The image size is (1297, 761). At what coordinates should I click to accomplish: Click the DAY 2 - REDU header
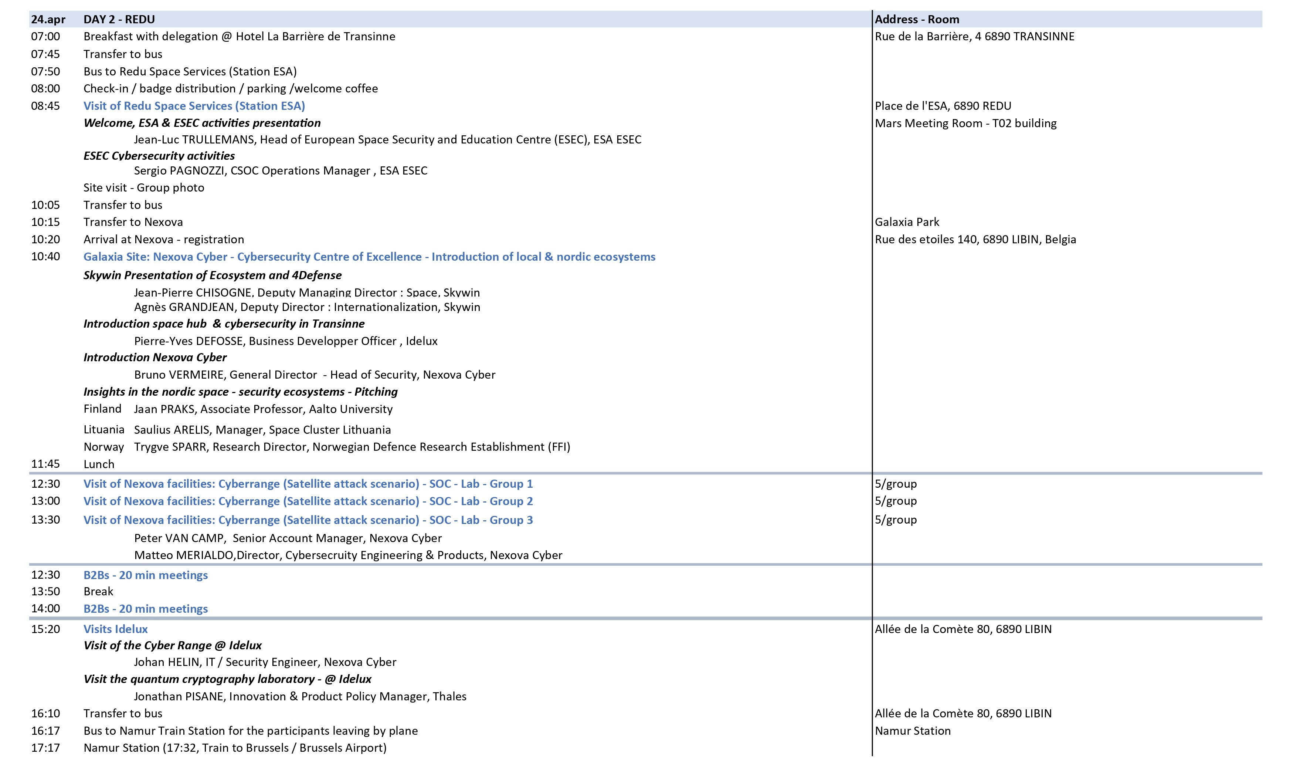(119, 19)
